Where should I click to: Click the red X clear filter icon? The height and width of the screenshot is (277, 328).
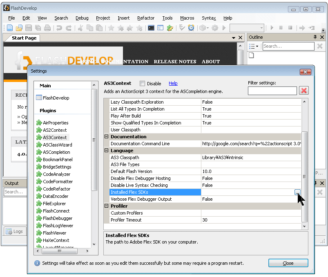[304, 91]
